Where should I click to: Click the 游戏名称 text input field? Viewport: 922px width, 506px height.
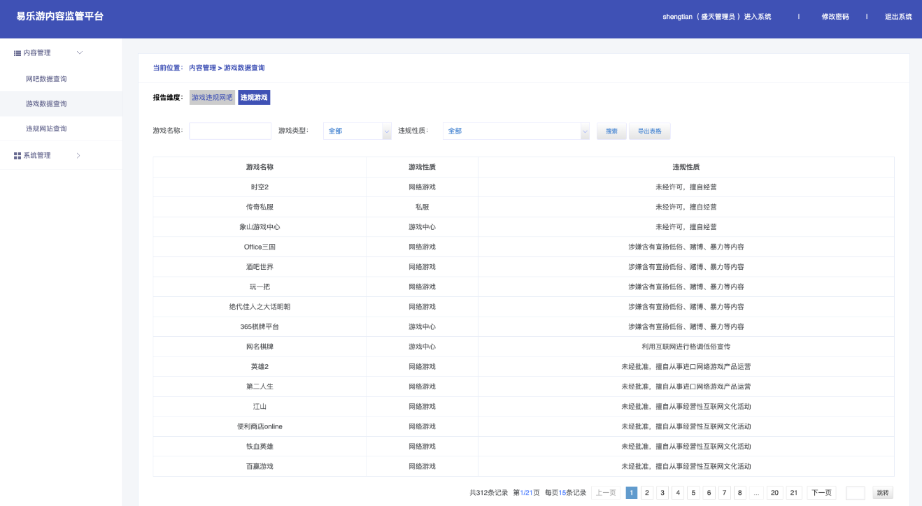pyautogui.click(x=230, y=131)
